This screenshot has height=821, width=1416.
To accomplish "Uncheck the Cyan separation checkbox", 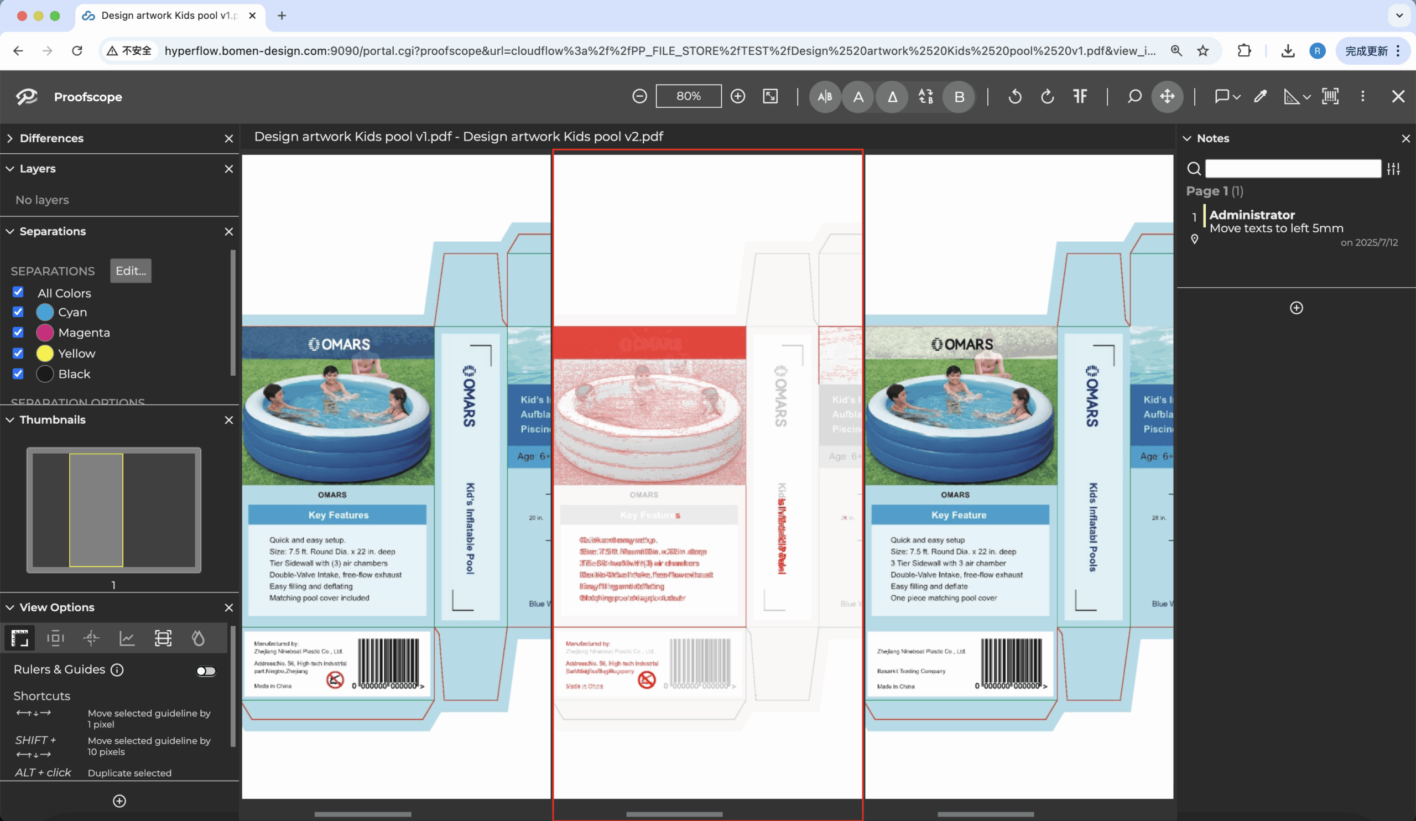I will (x=18, y=312).
